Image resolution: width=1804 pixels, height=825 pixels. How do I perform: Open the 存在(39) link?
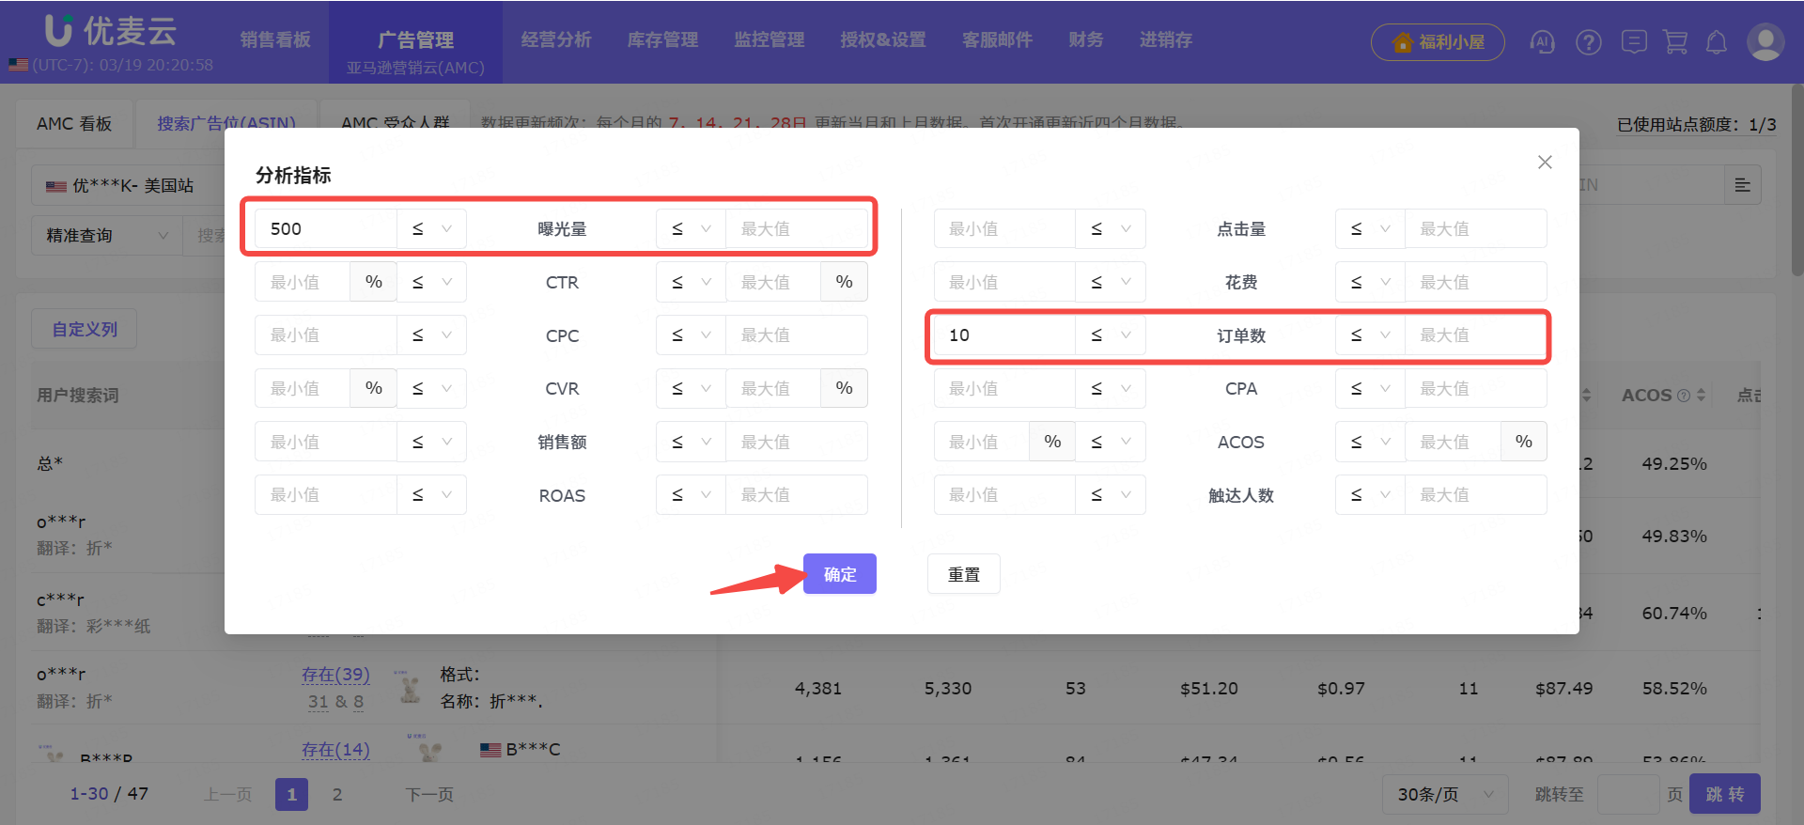click(x=335, y=675)
